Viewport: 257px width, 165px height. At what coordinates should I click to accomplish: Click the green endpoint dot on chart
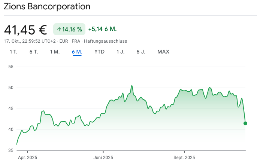click(245, 123)
